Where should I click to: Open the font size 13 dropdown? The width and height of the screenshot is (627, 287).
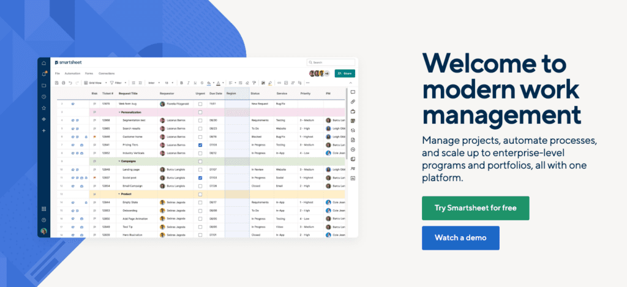[169, 83]
